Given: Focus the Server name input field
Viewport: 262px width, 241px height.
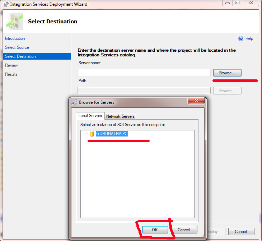Looking at the screenshot, I should click(144, 73).
